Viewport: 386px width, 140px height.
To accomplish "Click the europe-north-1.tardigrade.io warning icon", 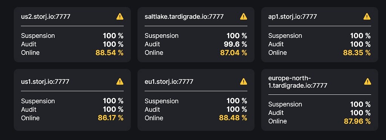I will (367, 82).
